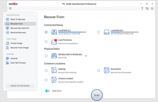Select Recover From menu item
This screenshot has width=158, height=102.
pos(20,24)
